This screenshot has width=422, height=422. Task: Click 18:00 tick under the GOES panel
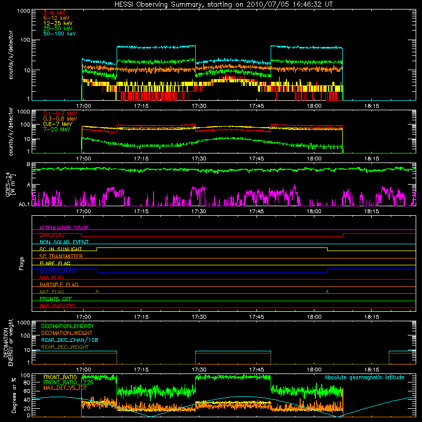tap(314, 212)
